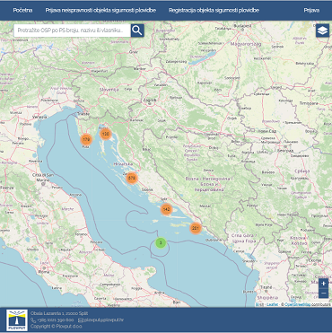Open the orange cluster near Zadar
Screen dimensions: 332x333
(132, 178)
